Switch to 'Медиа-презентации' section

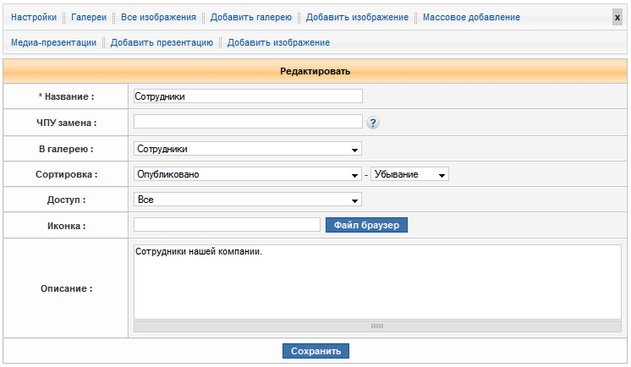53,42
